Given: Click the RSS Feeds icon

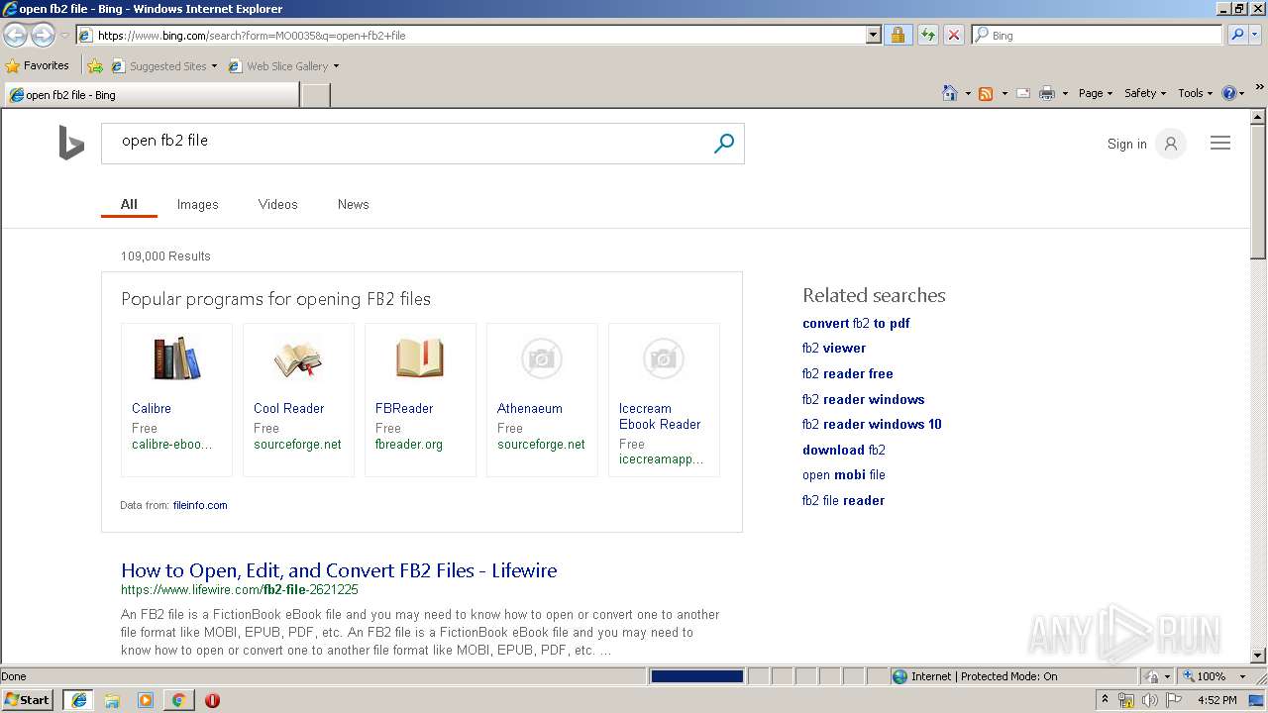Looking at the screenshot, I should click(x=986, y=93).
